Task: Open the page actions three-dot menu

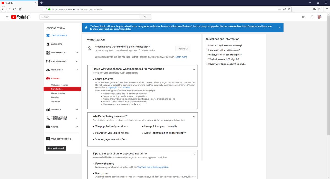Action: 279,9
